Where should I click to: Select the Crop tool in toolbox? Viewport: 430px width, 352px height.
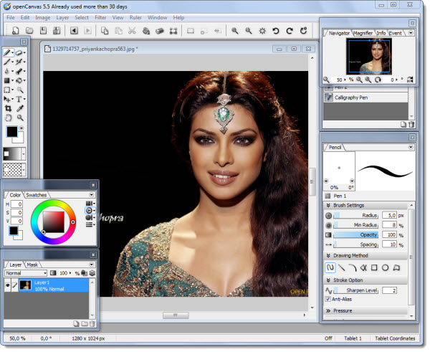[x=8, y=108]
